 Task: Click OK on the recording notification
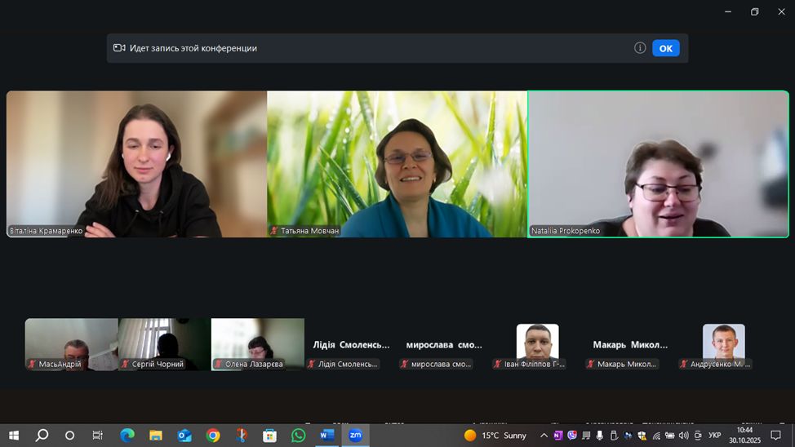point(665,48)
